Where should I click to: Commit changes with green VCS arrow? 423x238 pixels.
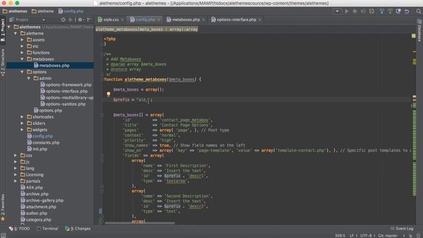tap(390, 11)
